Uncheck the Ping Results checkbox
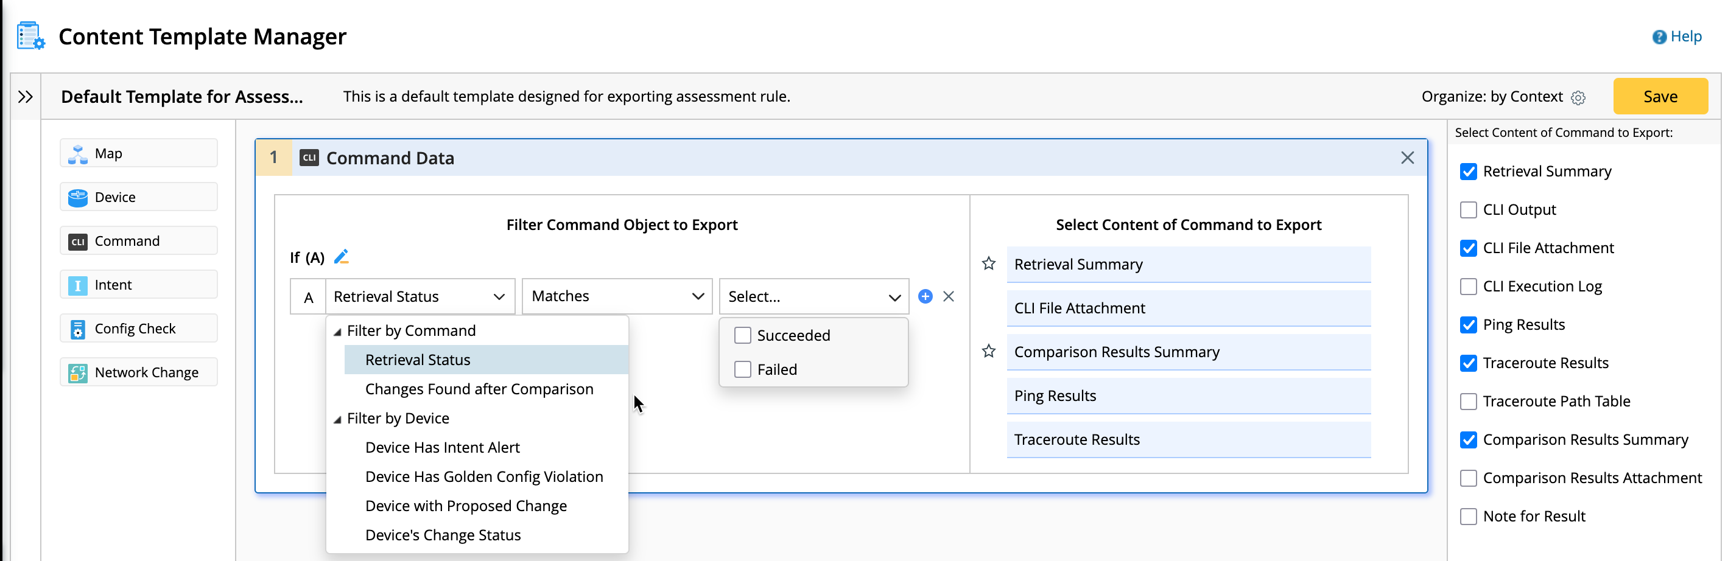Screen dimensions: 1728x561 pyautogui.click(x=1469, y=325)
